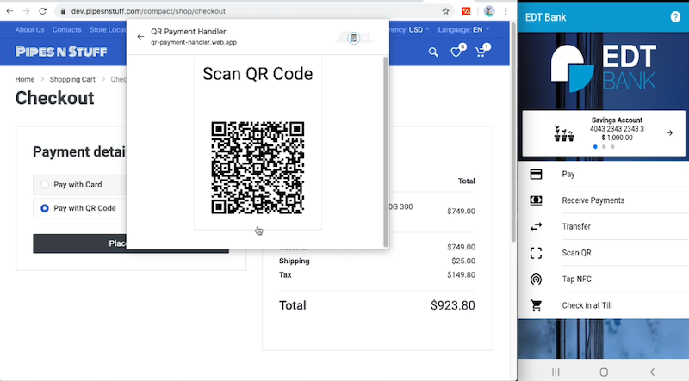
Task: Open the Contacts link in top bar
Action: pos(67,29)
